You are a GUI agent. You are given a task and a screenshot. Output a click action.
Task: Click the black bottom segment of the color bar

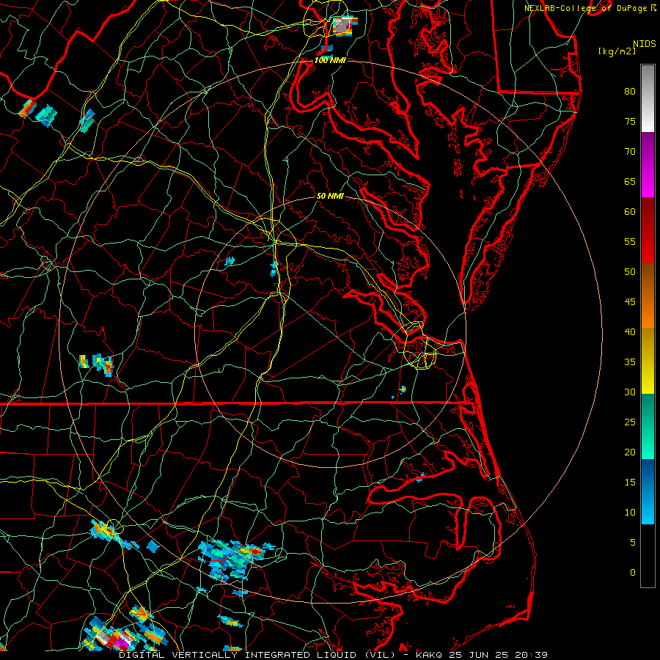648,555
